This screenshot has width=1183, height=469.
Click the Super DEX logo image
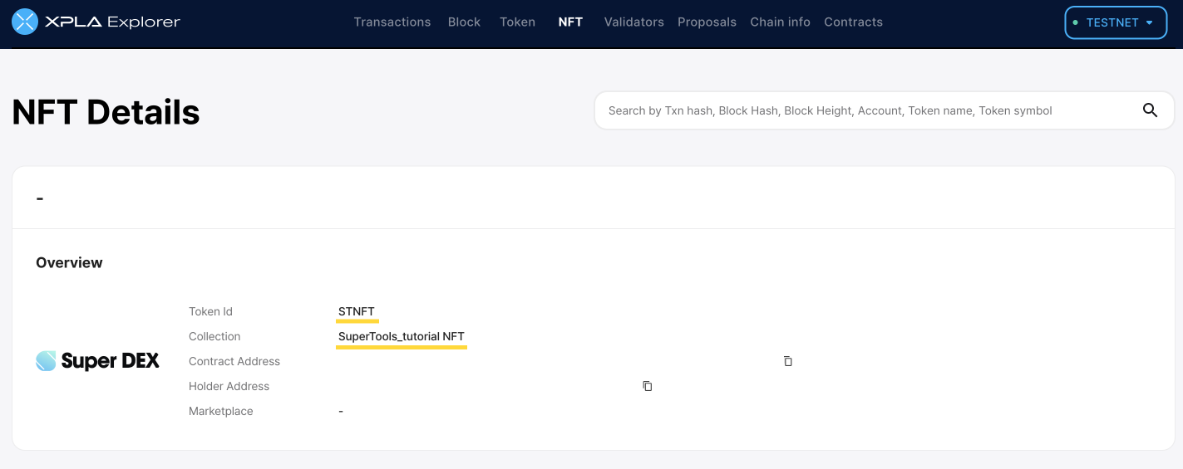pos(98,361)
